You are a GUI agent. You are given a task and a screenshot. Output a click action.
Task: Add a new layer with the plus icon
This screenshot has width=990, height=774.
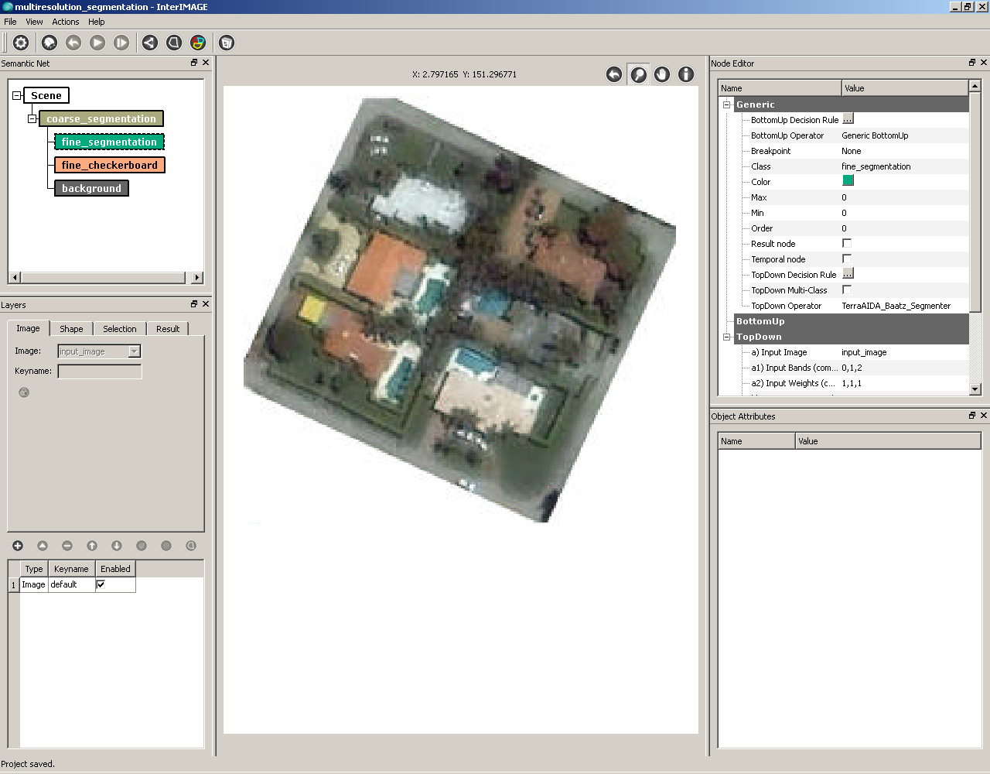click(x=17, y=546)
